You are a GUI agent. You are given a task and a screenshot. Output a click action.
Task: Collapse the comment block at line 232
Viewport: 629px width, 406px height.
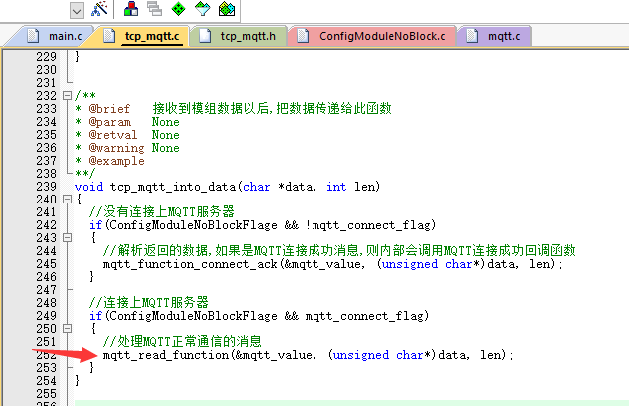[67, 96]
